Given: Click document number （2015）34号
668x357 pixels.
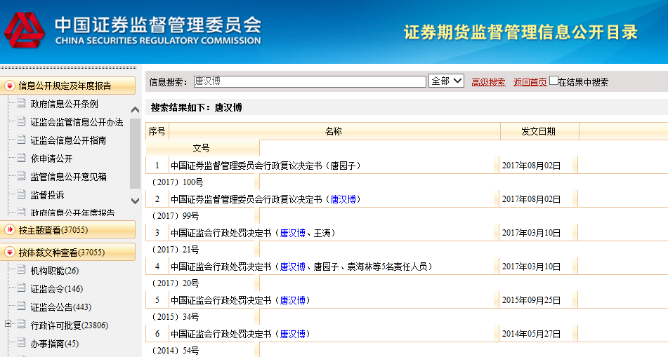Looking at the screenshot, I should [x=176, y=316].
